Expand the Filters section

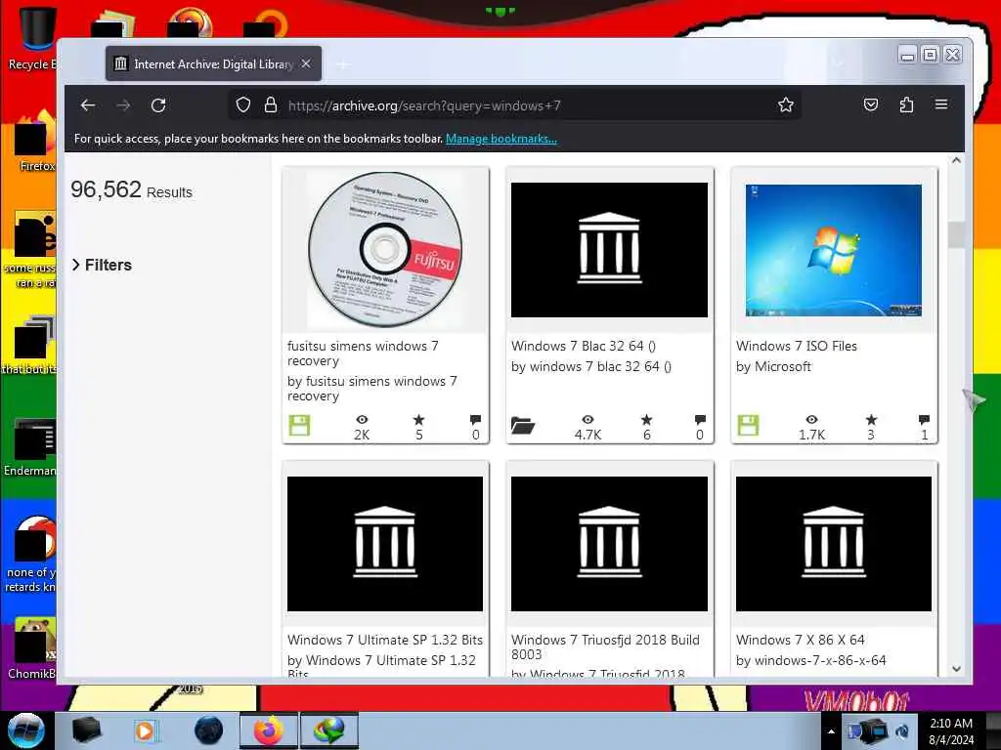click(102, 265)
